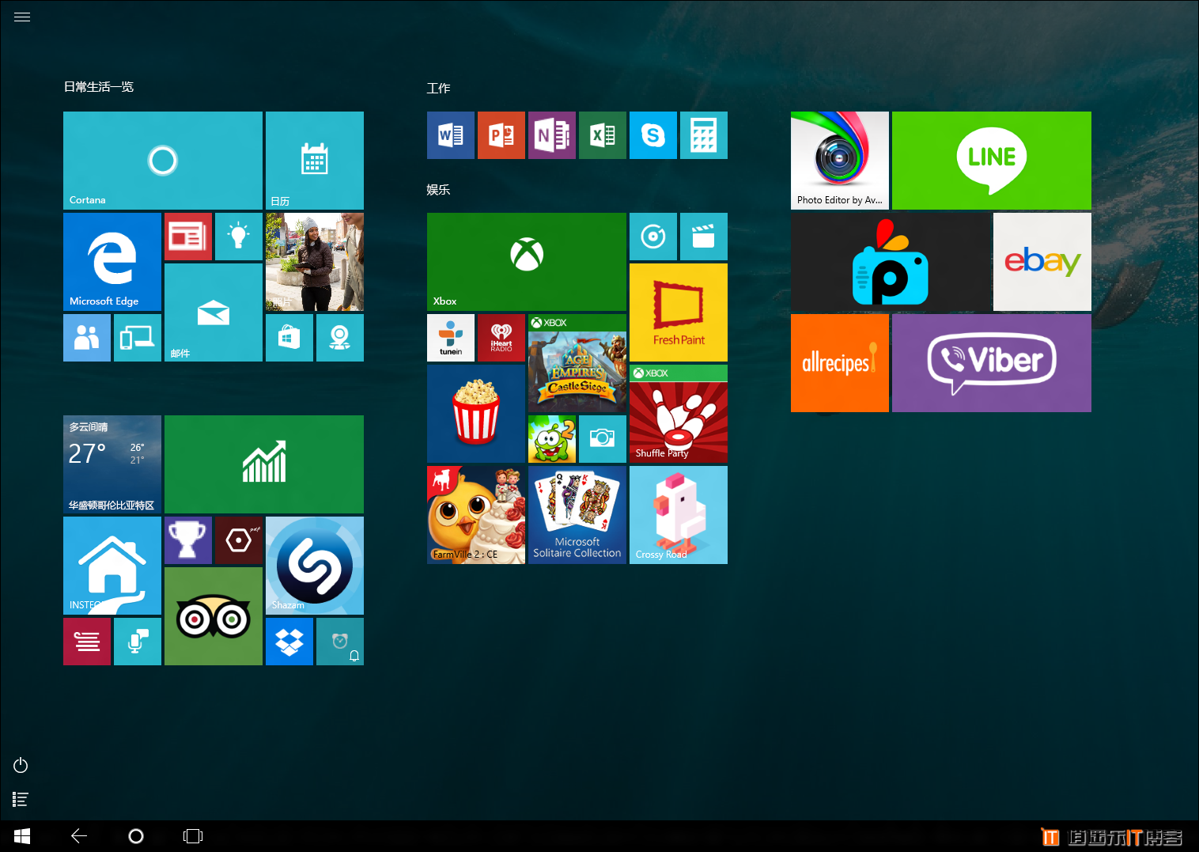The height and width of the screenshot is (852, 1199).
Task: Launch Excel from the 工作 group
Action: coord(603,135)
